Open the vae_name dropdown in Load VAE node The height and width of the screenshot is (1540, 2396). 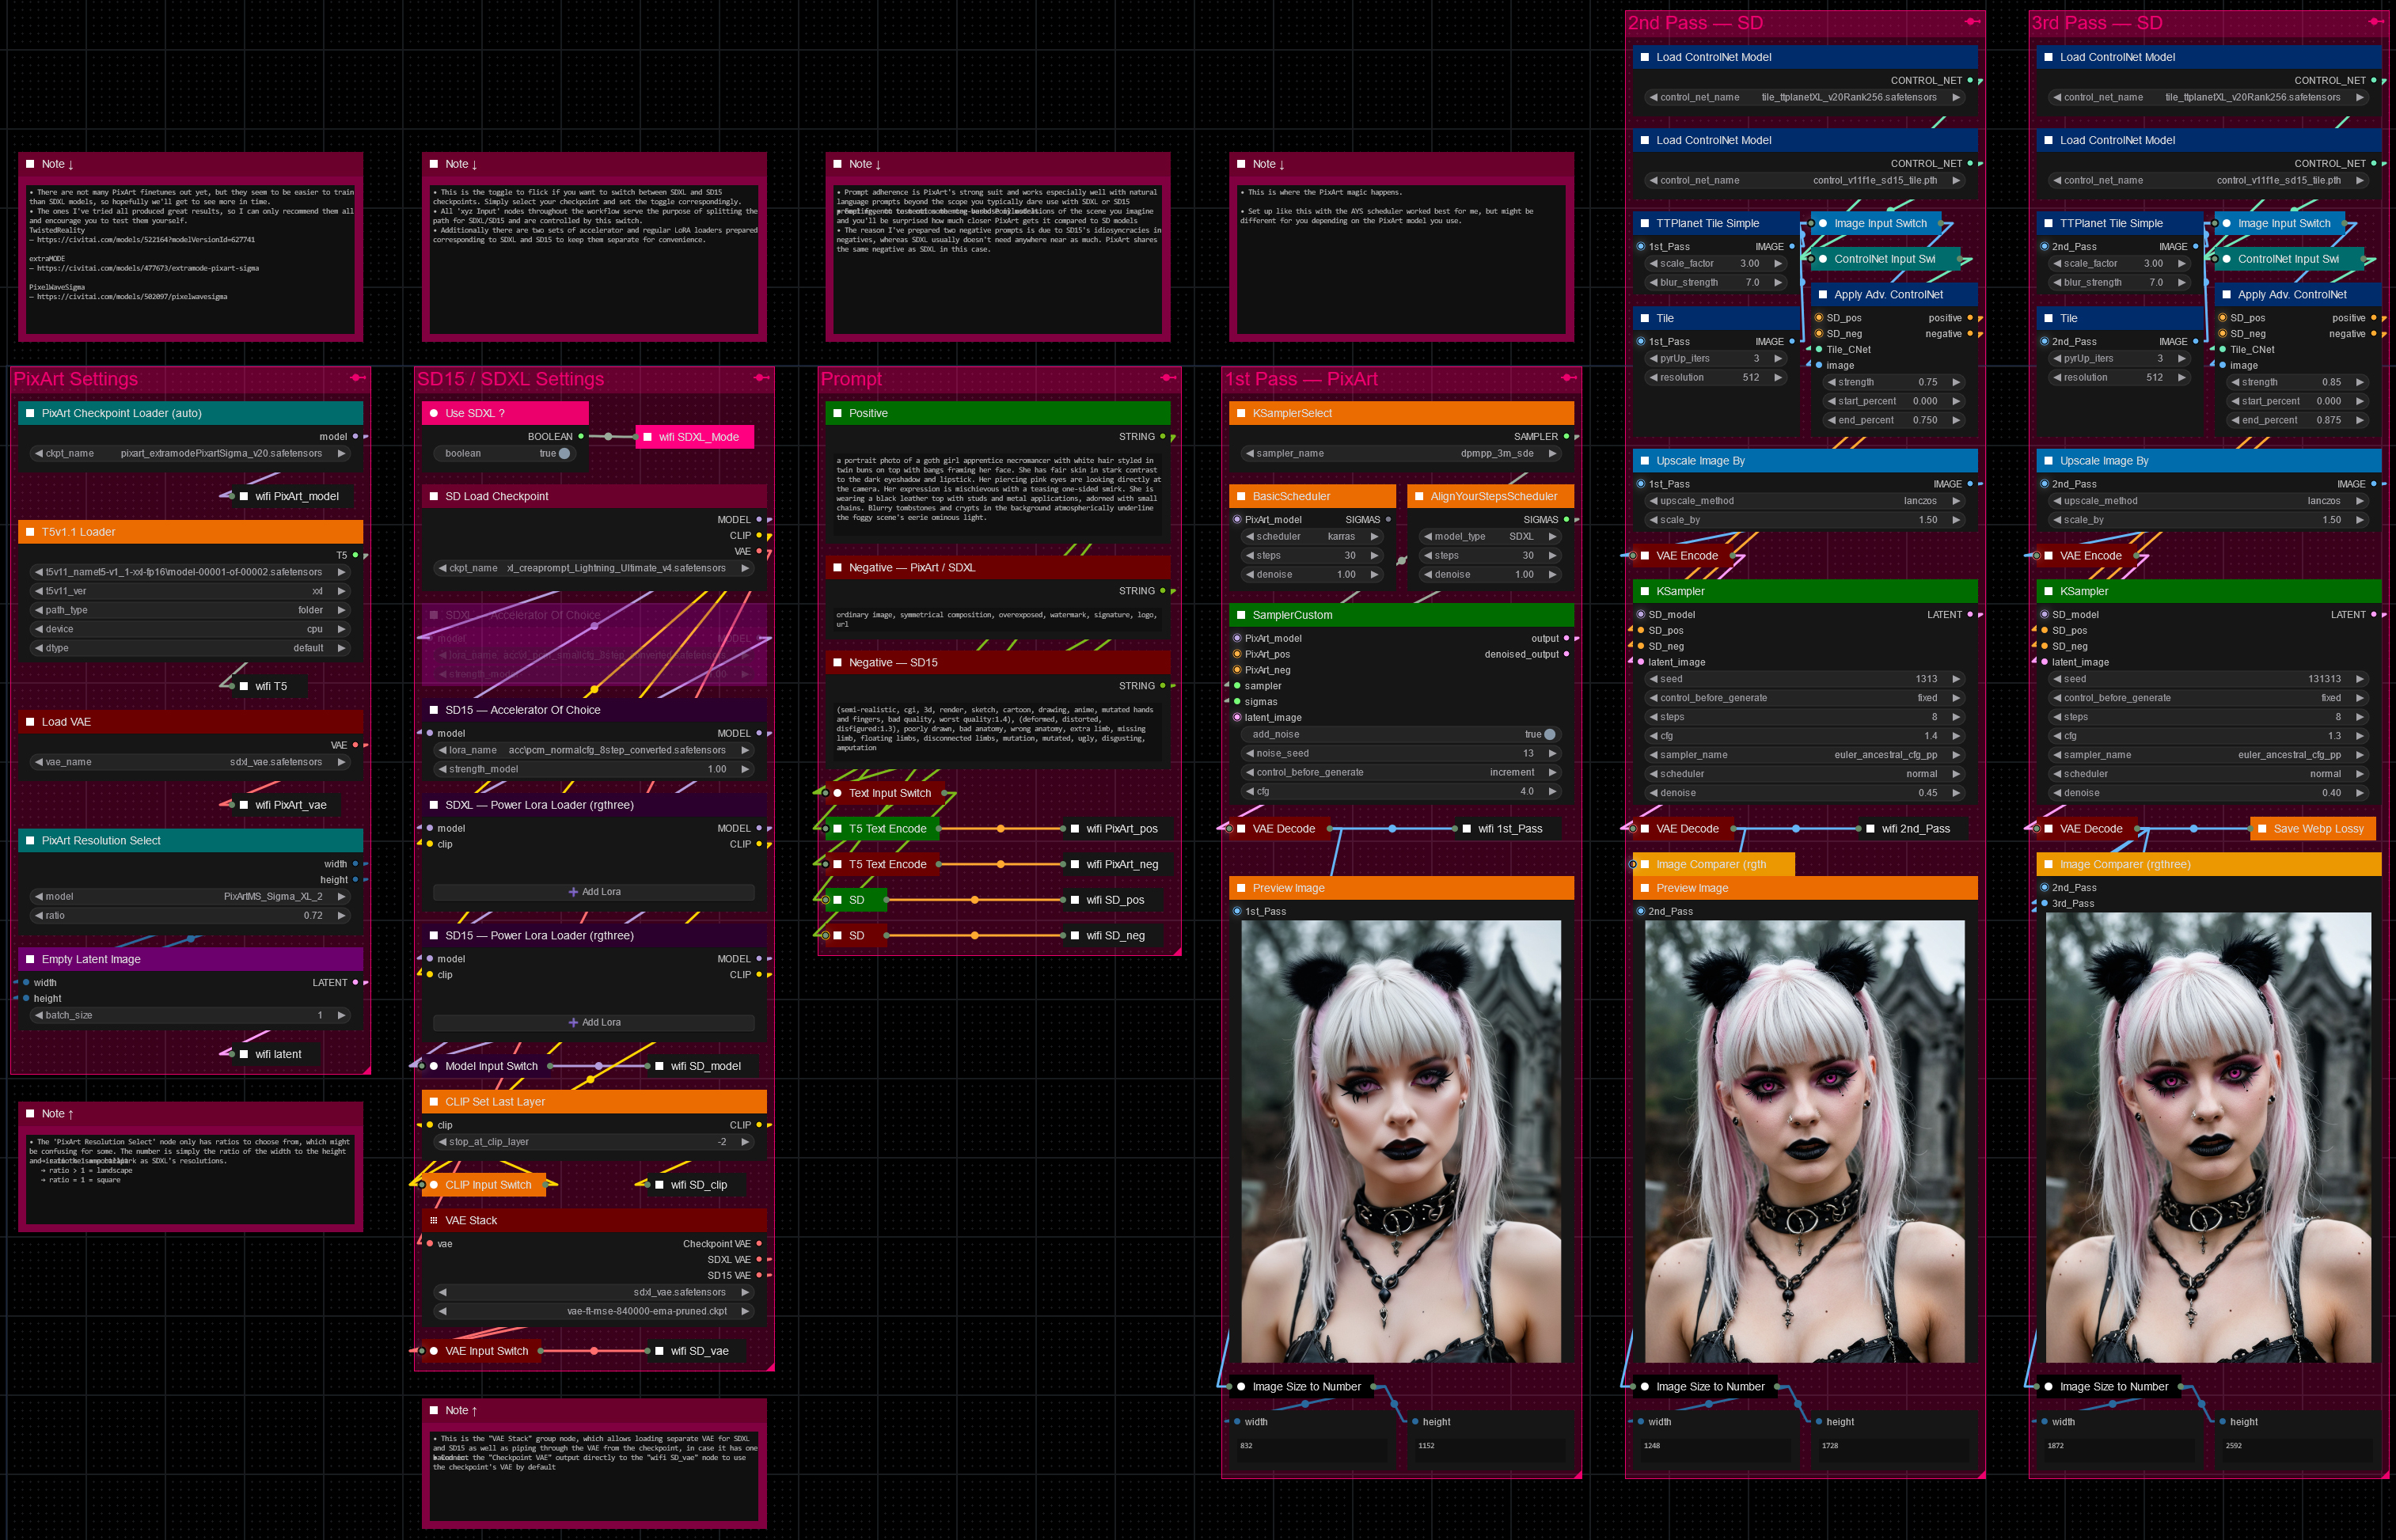190,762
